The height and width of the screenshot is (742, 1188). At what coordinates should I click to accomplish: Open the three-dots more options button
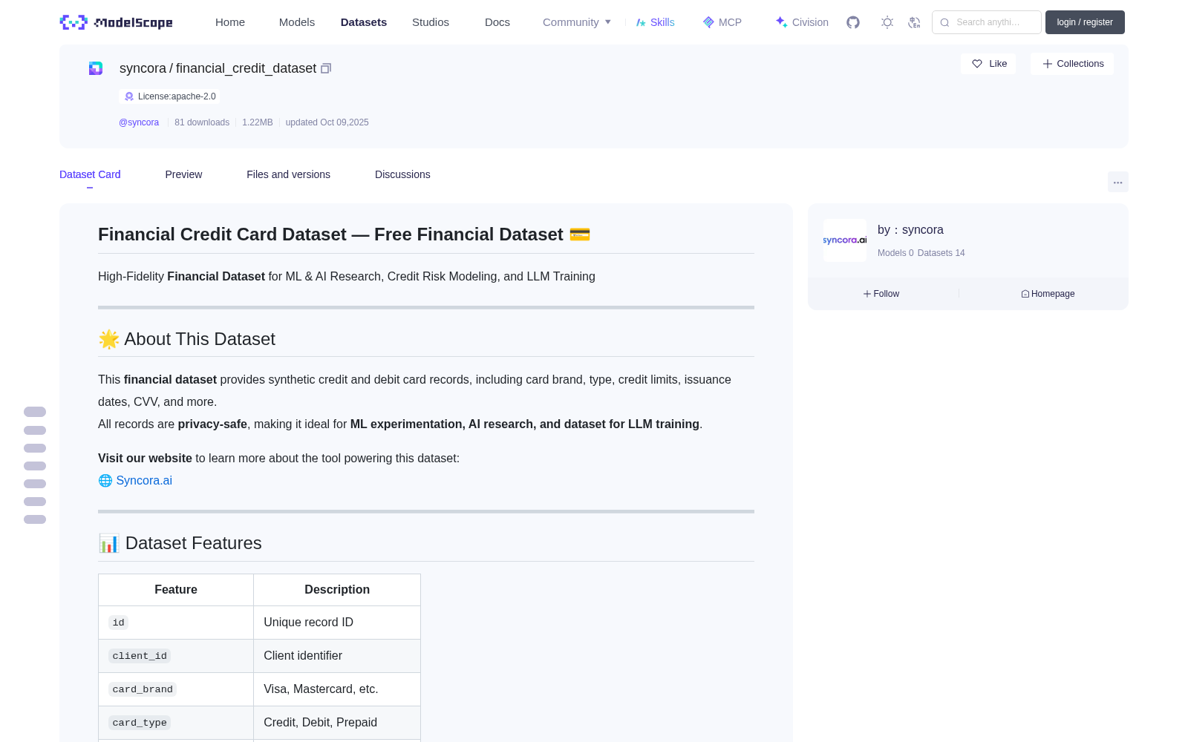1117,182
